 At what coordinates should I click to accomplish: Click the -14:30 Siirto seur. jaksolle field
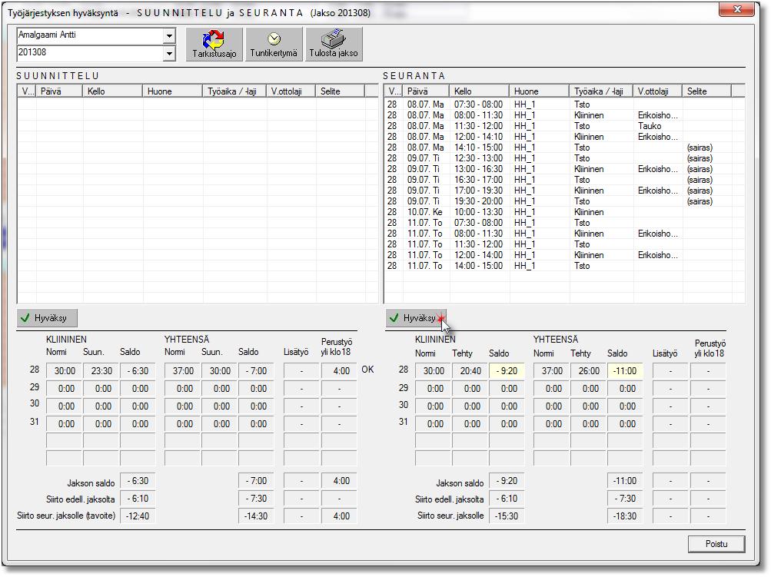click(256, 516)
